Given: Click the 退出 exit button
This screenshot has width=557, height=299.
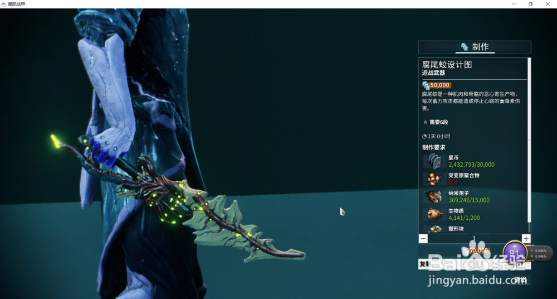Looking at the screenshot, I should point(520,280).
